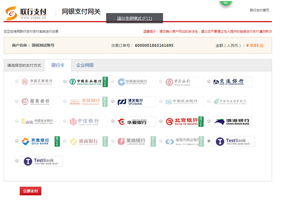The width and height of the screenshot is (281, 210).
Task: Select the Postal Savings Bank radio button
Action: pyautogui.click(x=209, y=101)
